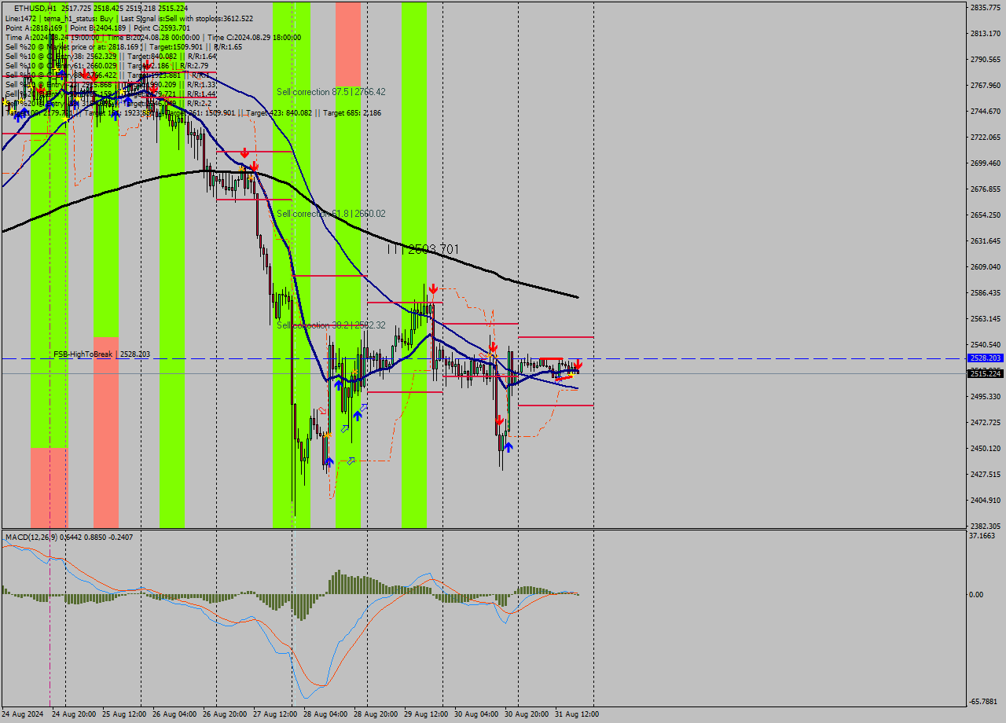Click the 2790.765 price axis label
This screenshot has height=723, width=1006.
985,60
